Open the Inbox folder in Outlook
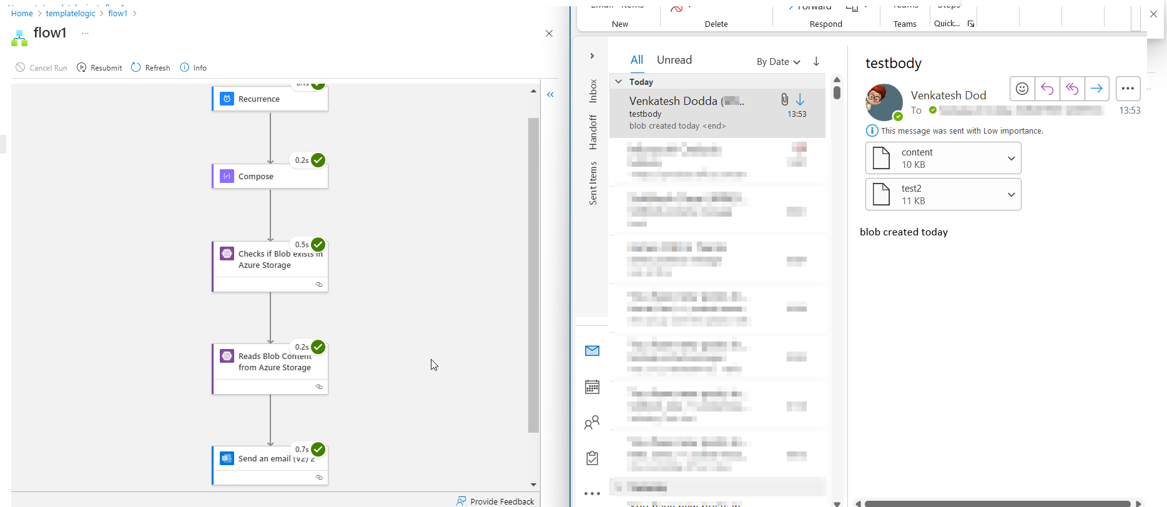This screenshot has width=1167, height=507. 593,91
